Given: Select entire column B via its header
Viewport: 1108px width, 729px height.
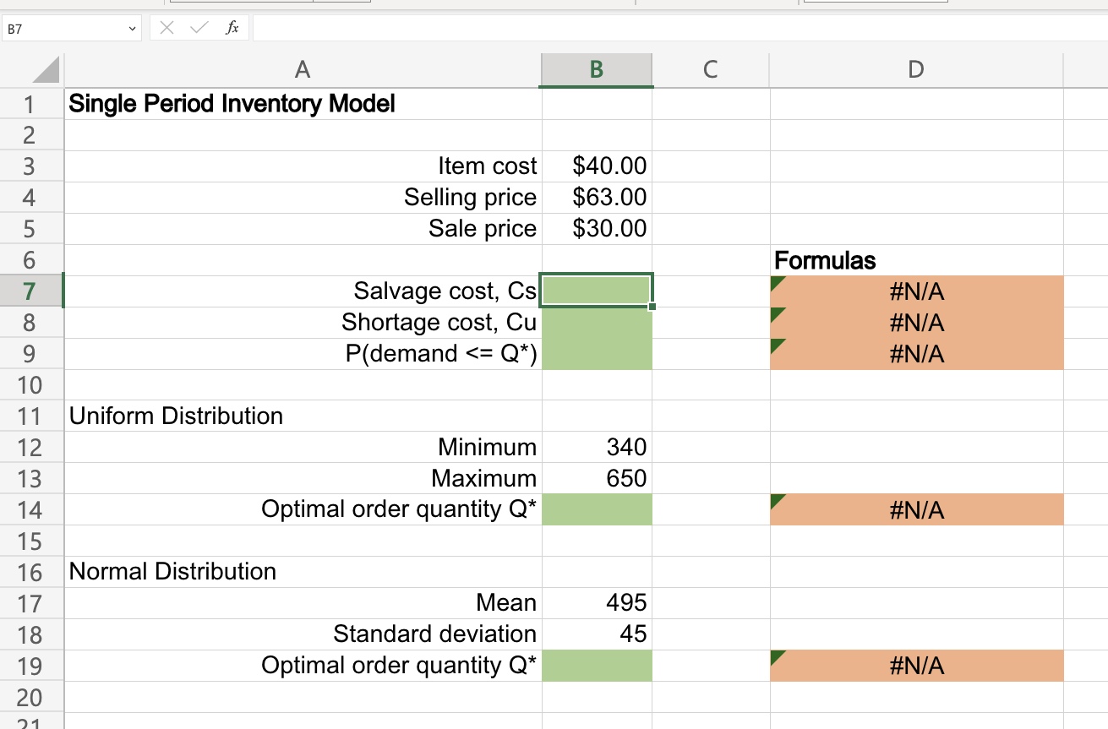Looking at the screenshot, I should click(596, 70).
